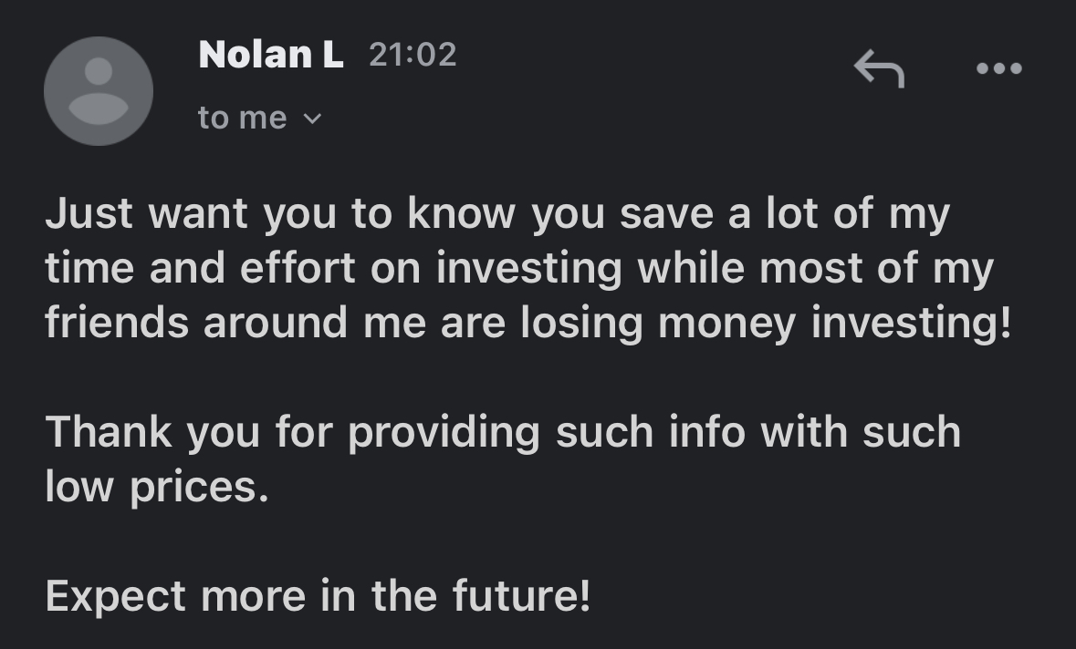This screenshot has width=1076, height=649.
Task: Click the word "friends" in the message
Action: coord(118,324)
